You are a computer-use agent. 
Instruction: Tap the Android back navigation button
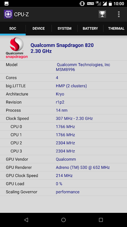26,220
